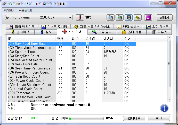The width and height of the screenshot is (178, 125).
Task: Click the thermometer temperature icon
Action: click(x=80, y=17)
